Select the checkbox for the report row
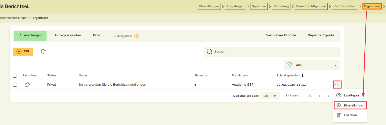Viewport: 386px width, 125px height. [15, 85]
